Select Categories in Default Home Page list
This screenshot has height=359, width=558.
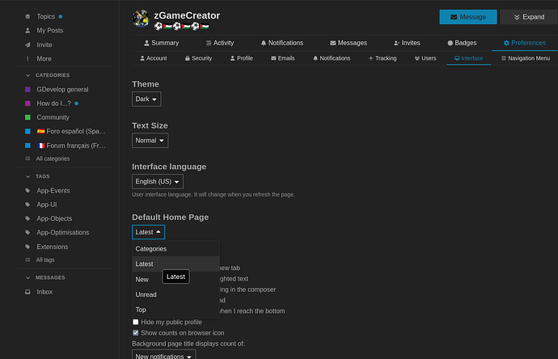tap(151, 249)
